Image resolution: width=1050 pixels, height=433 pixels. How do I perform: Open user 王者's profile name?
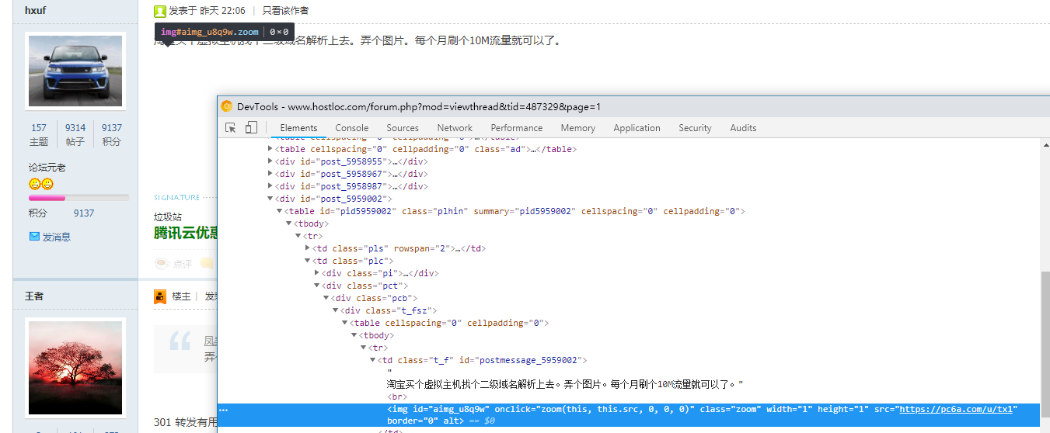pyautogui.click(x=33, y=296)
